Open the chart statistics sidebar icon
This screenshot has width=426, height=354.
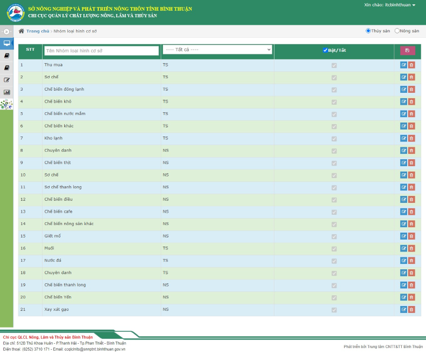pos(7,92)
